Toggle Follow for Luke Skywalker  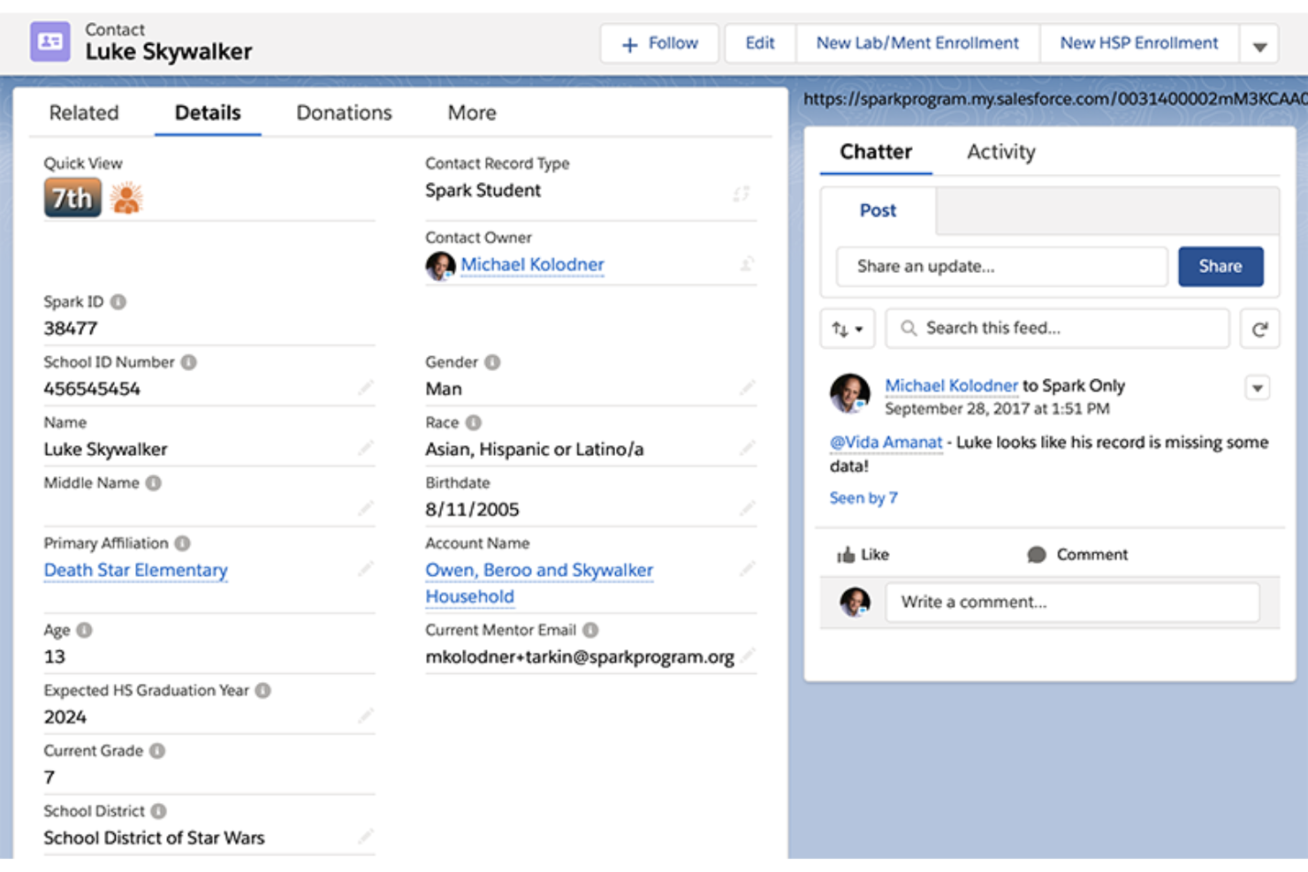pyautogui.click(x=658, y=42)
